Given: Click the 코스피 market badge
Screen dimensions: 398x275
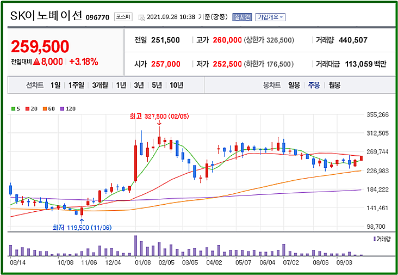Looking at the screenshot, I should 123,17.
